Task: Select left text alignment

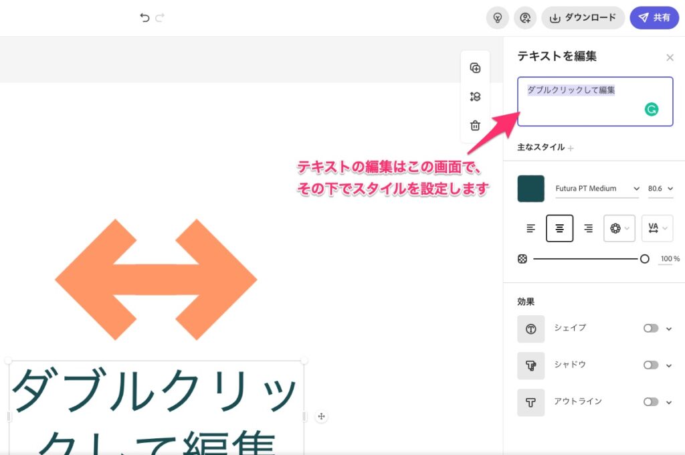Action: (530, 227)
